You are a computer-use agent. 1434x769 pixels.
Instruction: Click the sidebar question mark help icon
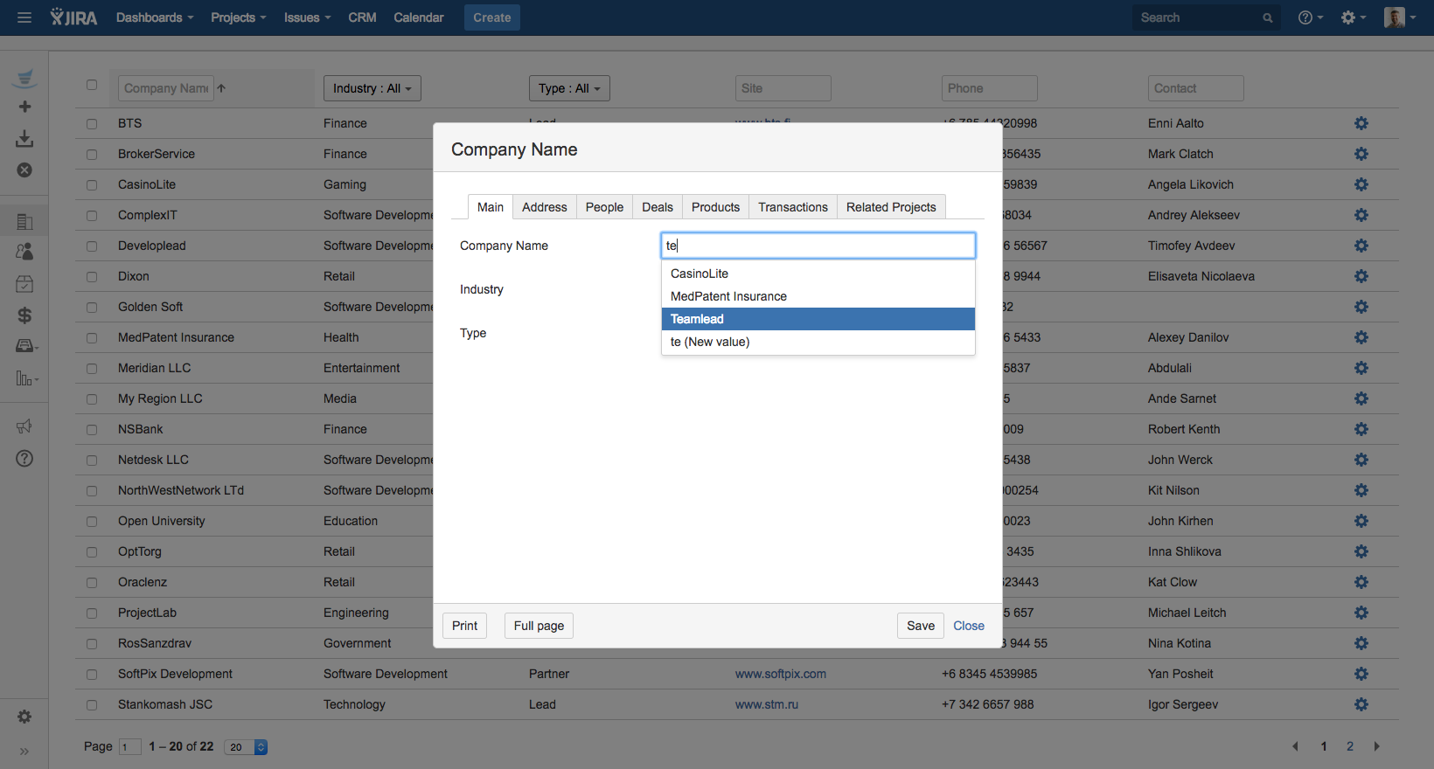[24, 459]
